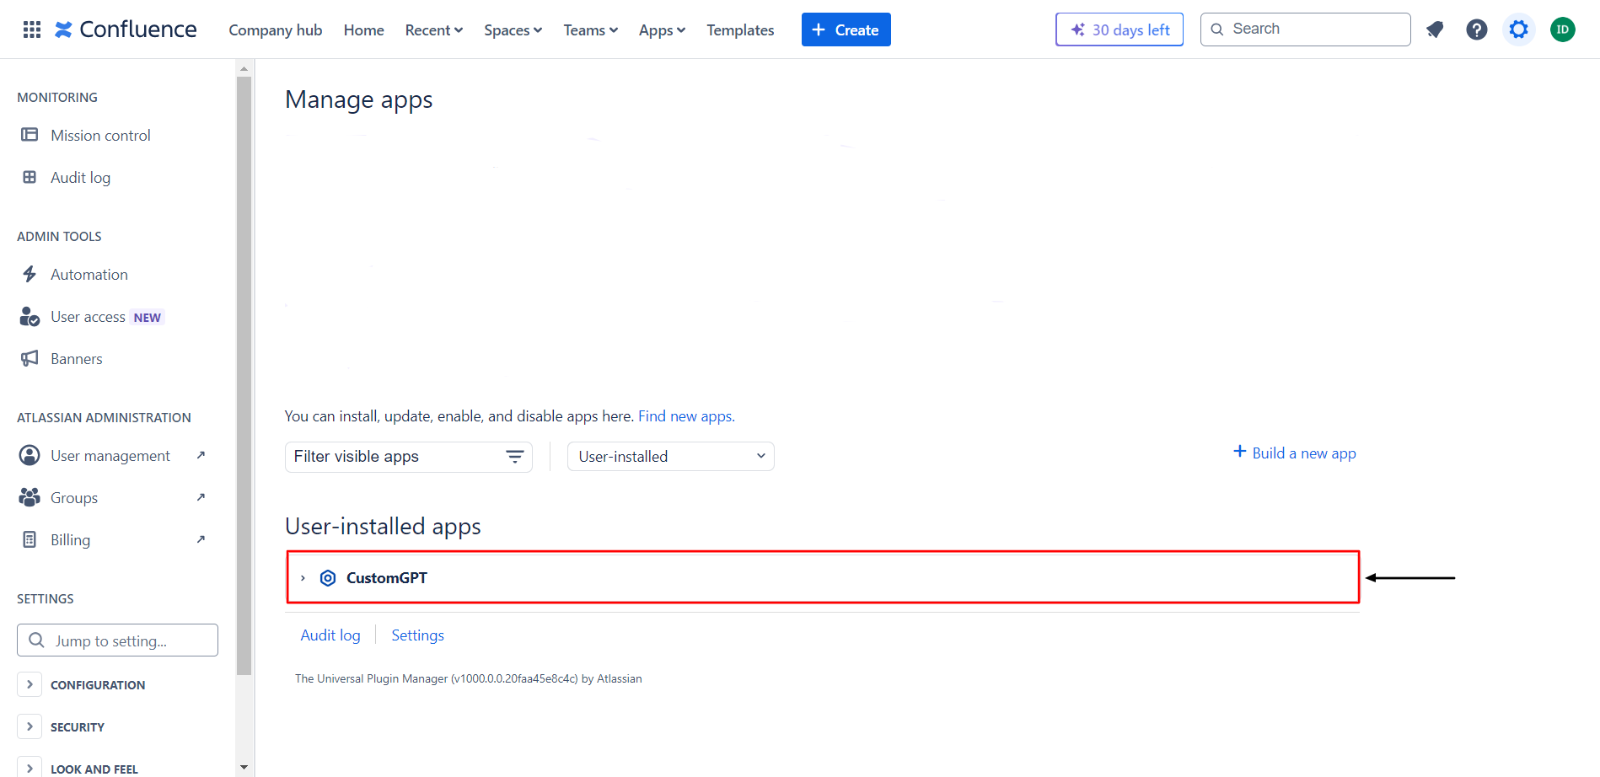The image size is (1600, 777).
Task: Click the Confluence logo
Action: coord(126,29)
